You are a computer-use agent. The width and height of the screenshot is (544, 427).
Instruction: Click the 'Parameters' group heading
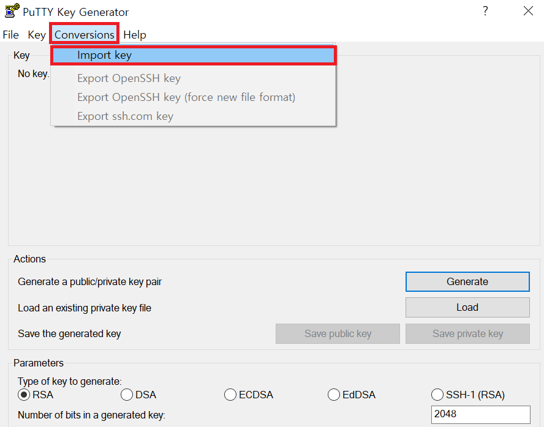click(38, 363)
